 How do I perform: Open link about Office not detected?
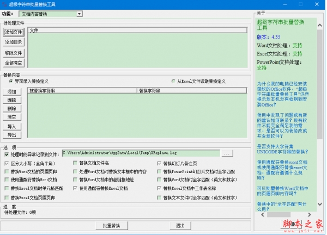[283, 94]
